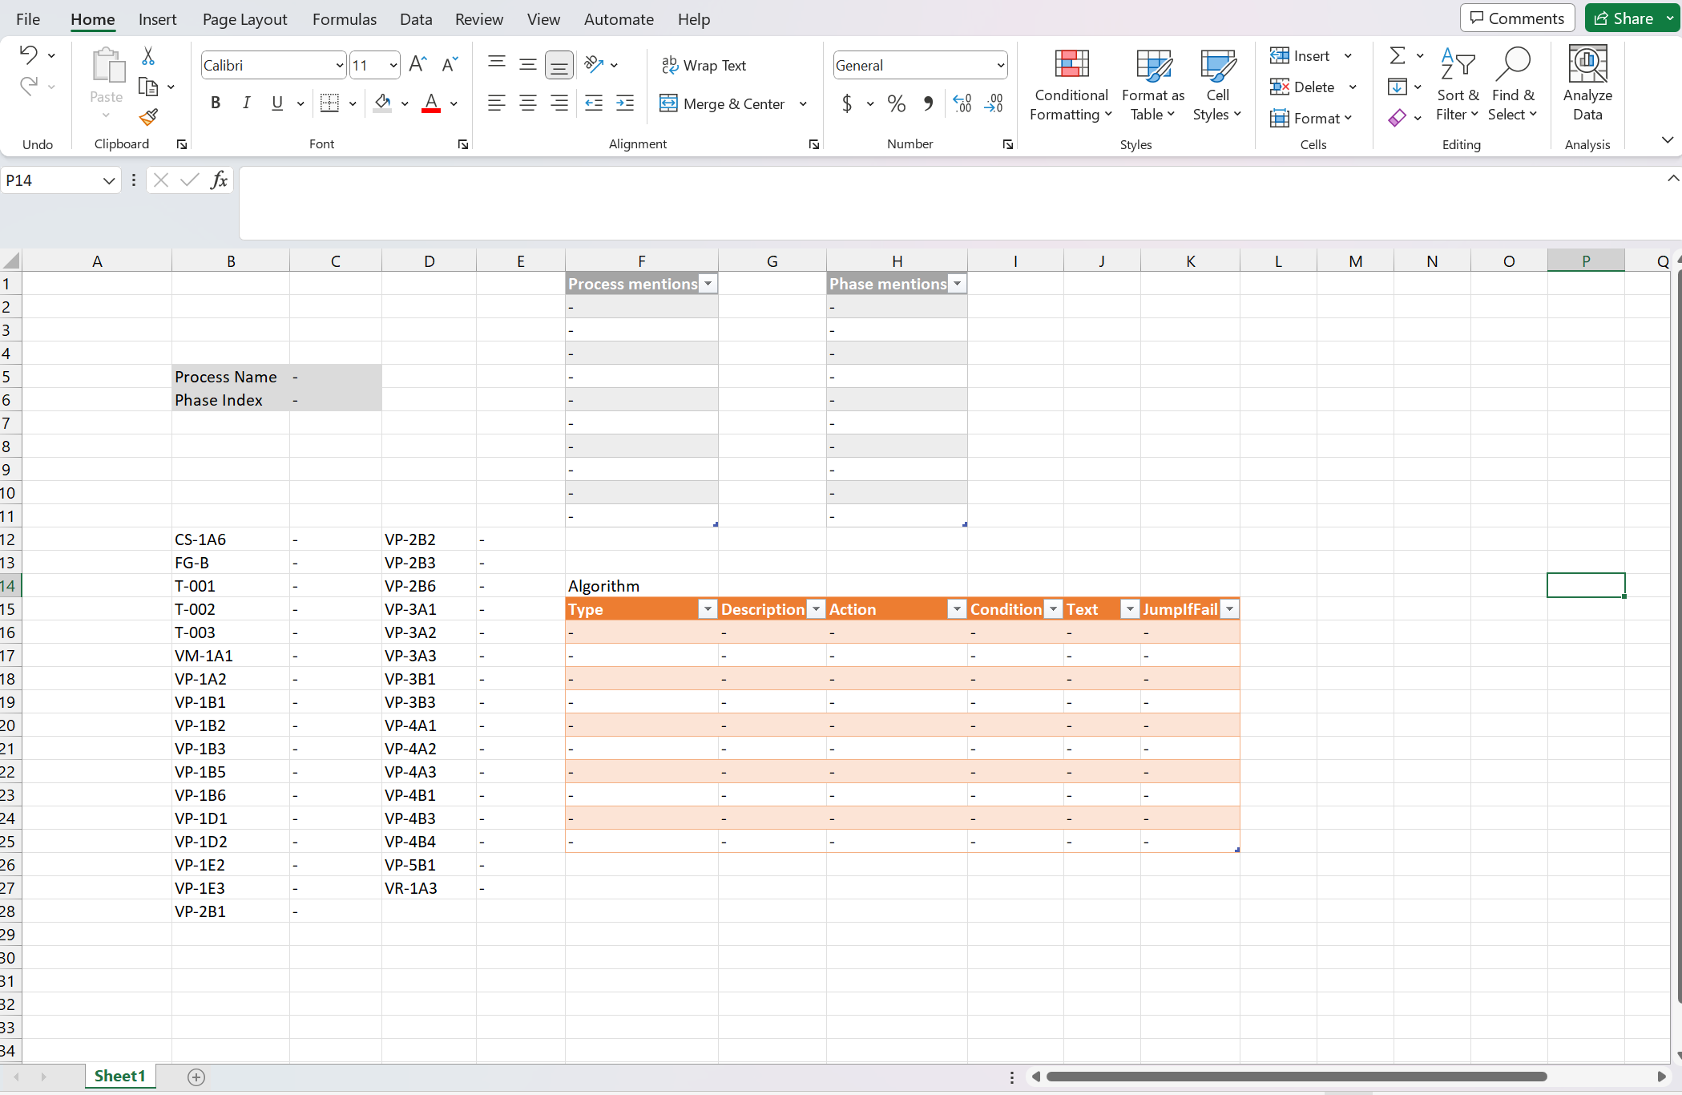Switch to the Formulas tab

(x=345, y=19)
